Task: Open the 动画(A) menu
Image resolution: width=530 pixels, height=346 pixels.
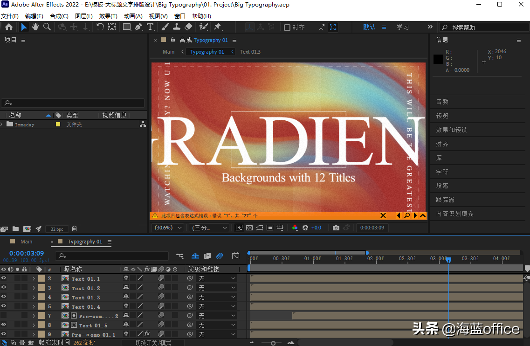Action: pos(133,16)
